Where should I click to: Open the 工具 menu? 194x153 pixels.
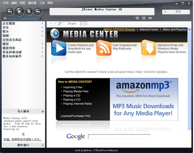[42, 3]
